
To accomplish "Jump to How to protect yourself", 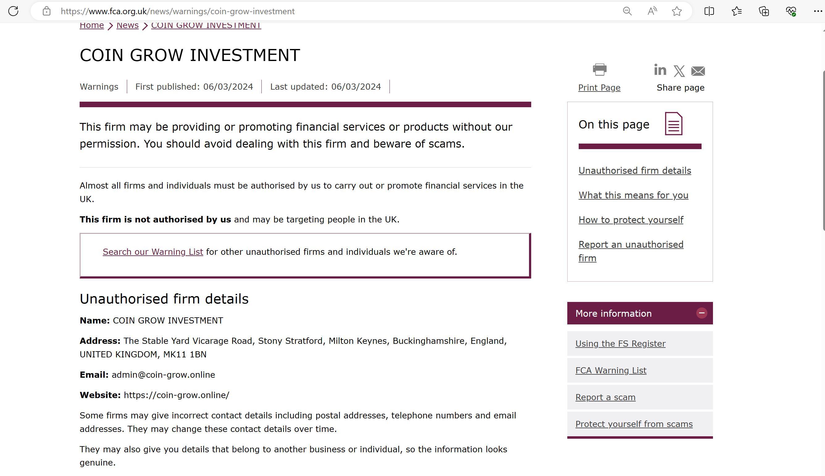I will (x=631, y=220).
